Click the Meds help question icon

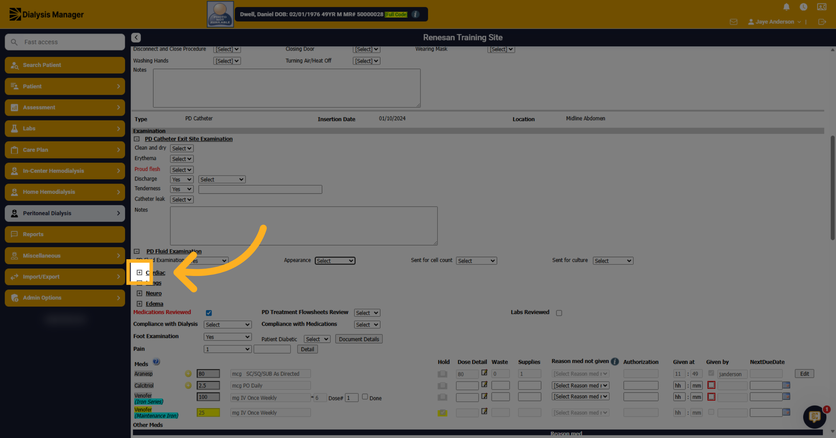pos(156,362)
